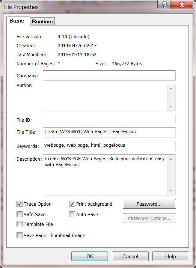This screenshot has width=196, height=268.
Task: Click into the Keywords text field
Action: coord(109,146)
